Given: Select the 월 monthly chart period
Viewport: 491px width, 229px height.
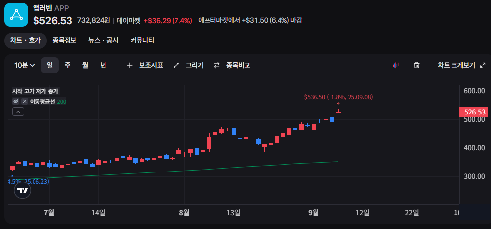Looking at the screenshot, I should 85,65.
